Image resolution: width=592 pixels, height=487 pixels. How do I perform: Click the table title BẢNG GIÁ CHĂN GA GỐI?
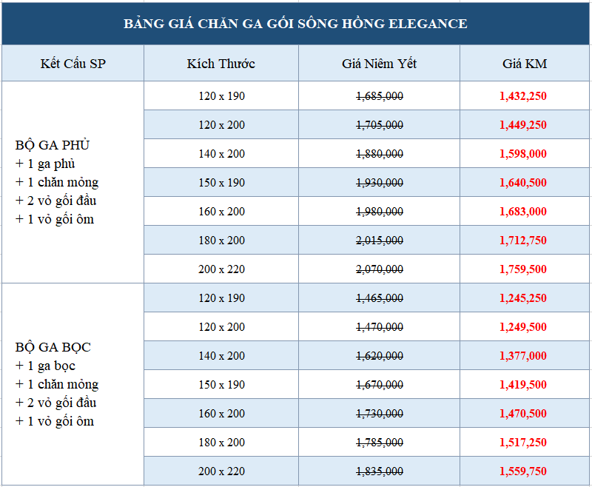pyautogui.click(x=295, y=24)
